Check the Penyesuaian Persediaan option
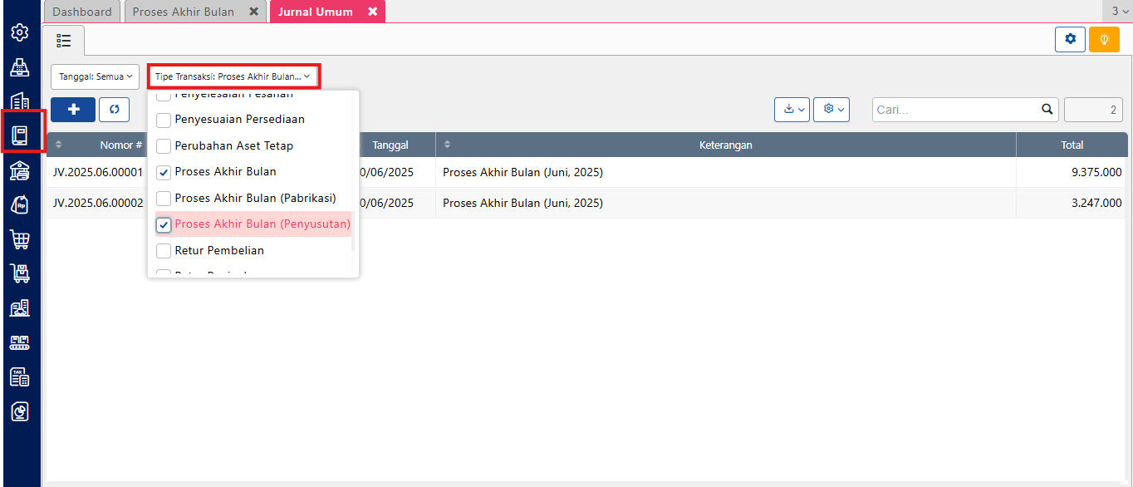This screenshot has width=1133, height=487. tap(164, 120)
